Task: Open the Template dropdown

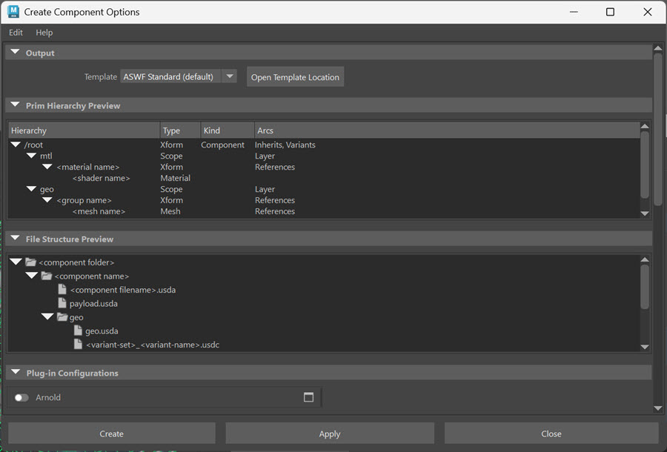Action: [230, 76]
